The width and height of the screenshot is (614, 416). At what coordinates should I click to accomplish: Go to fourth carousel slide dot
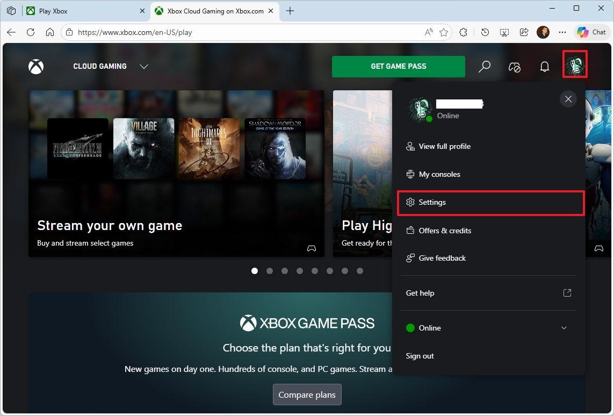point(300,271)
